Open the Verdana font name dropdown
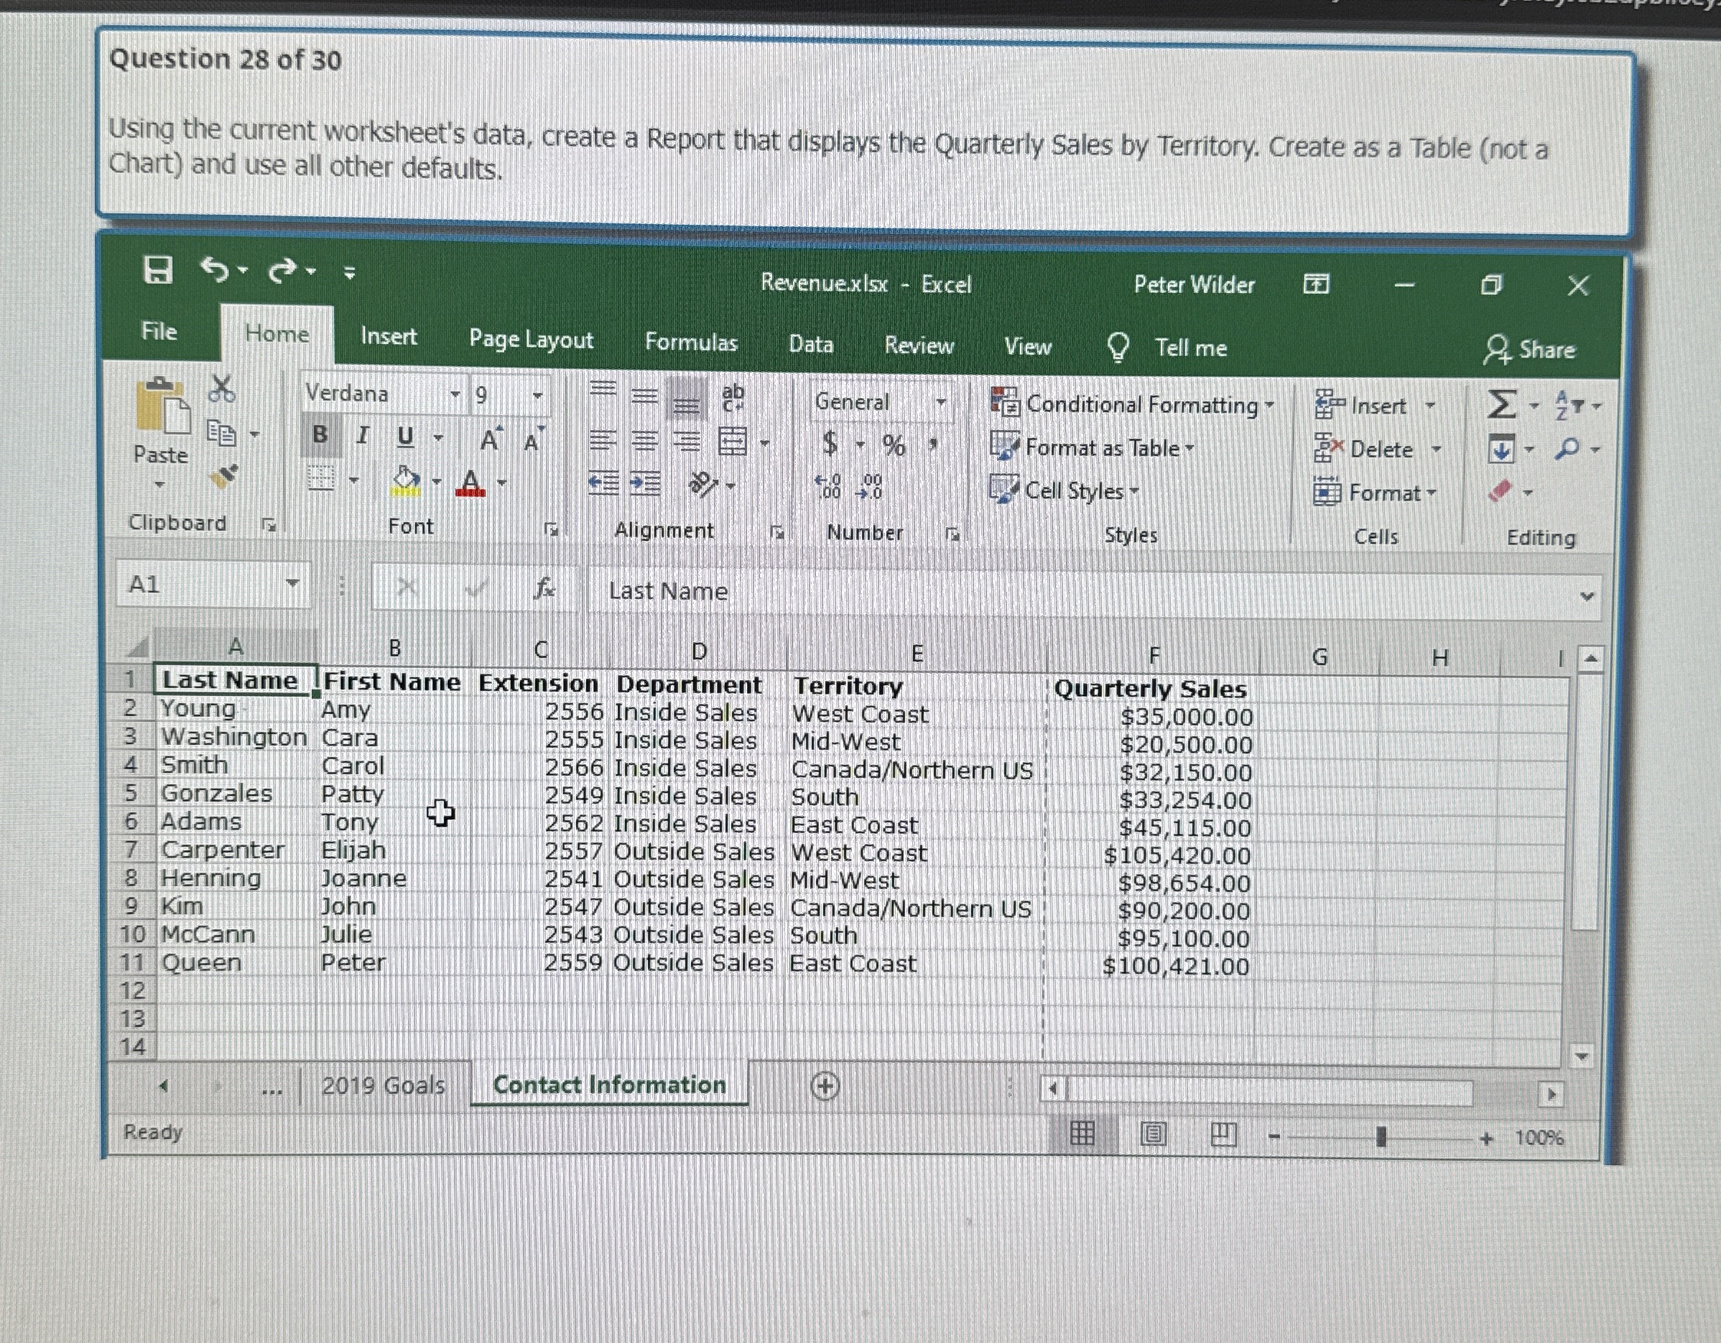1721x1343 pixels. coord(455,394)
